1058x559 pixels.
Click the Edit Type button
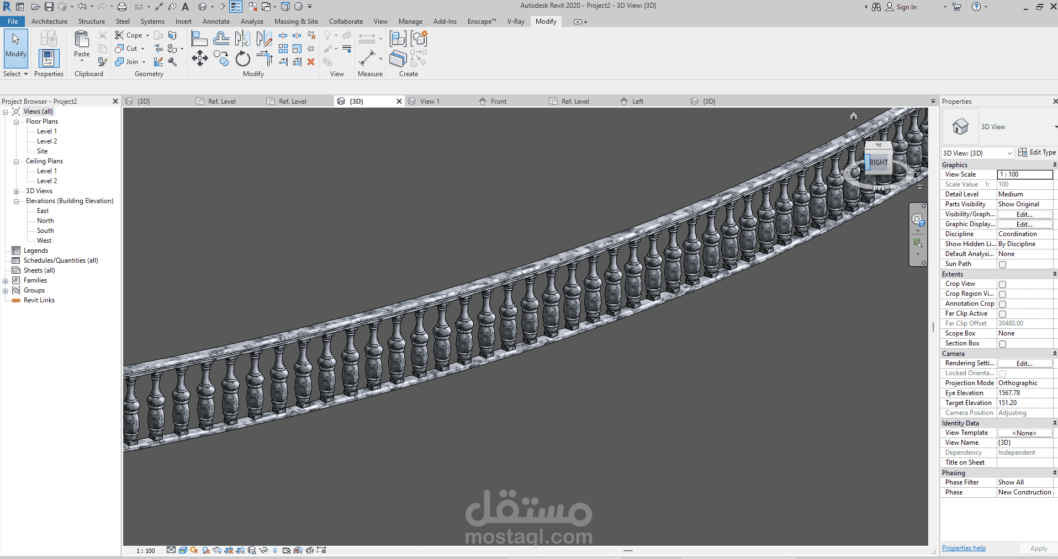1036,152
